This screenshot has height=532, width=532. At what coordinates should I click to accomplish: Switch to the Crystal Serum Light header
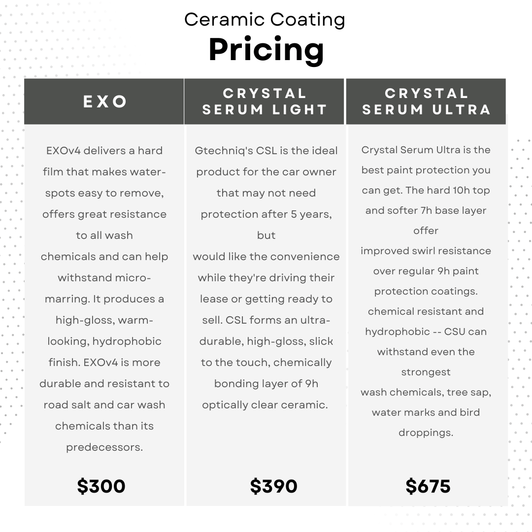[x=265, y=101]
